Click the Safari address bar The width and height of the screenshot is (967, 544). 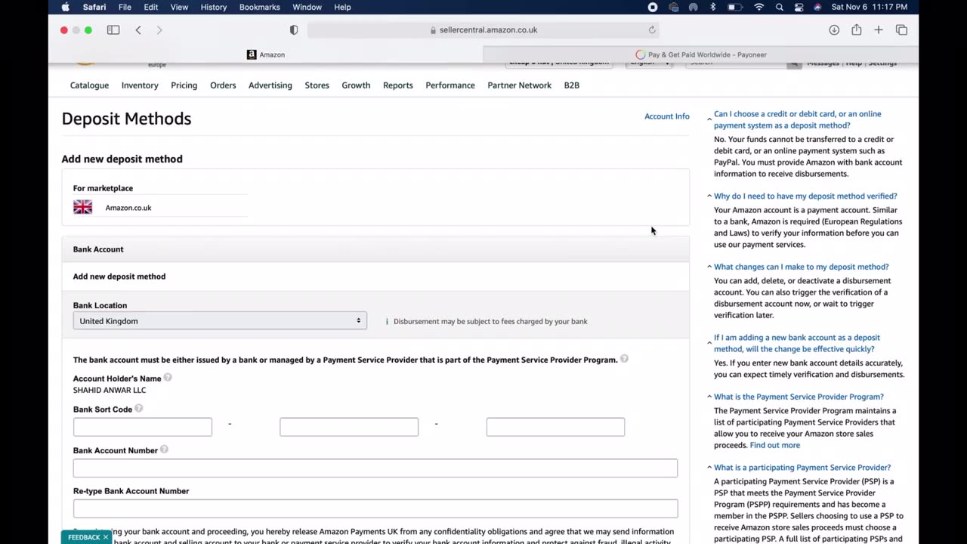pos(483,29)
